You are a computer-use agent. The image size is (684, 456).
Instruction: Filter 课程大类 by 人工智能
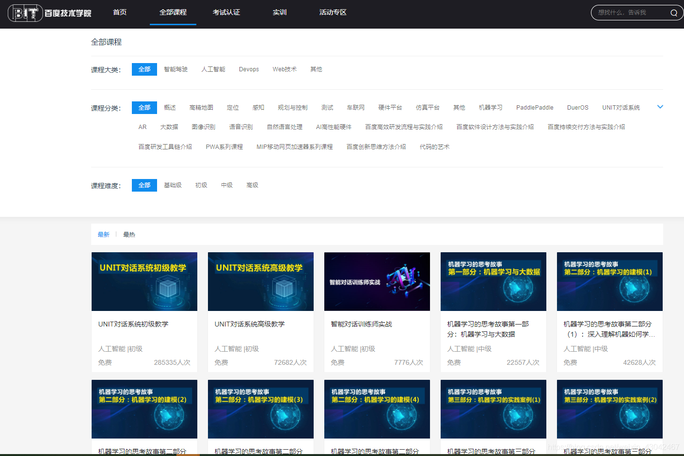pos(213,69)
